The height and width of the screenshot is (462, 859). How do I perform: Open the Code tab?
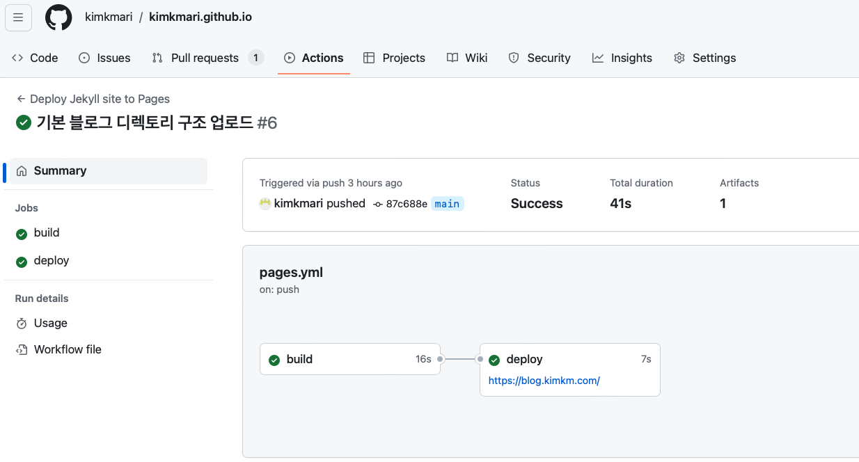(35, 58)
